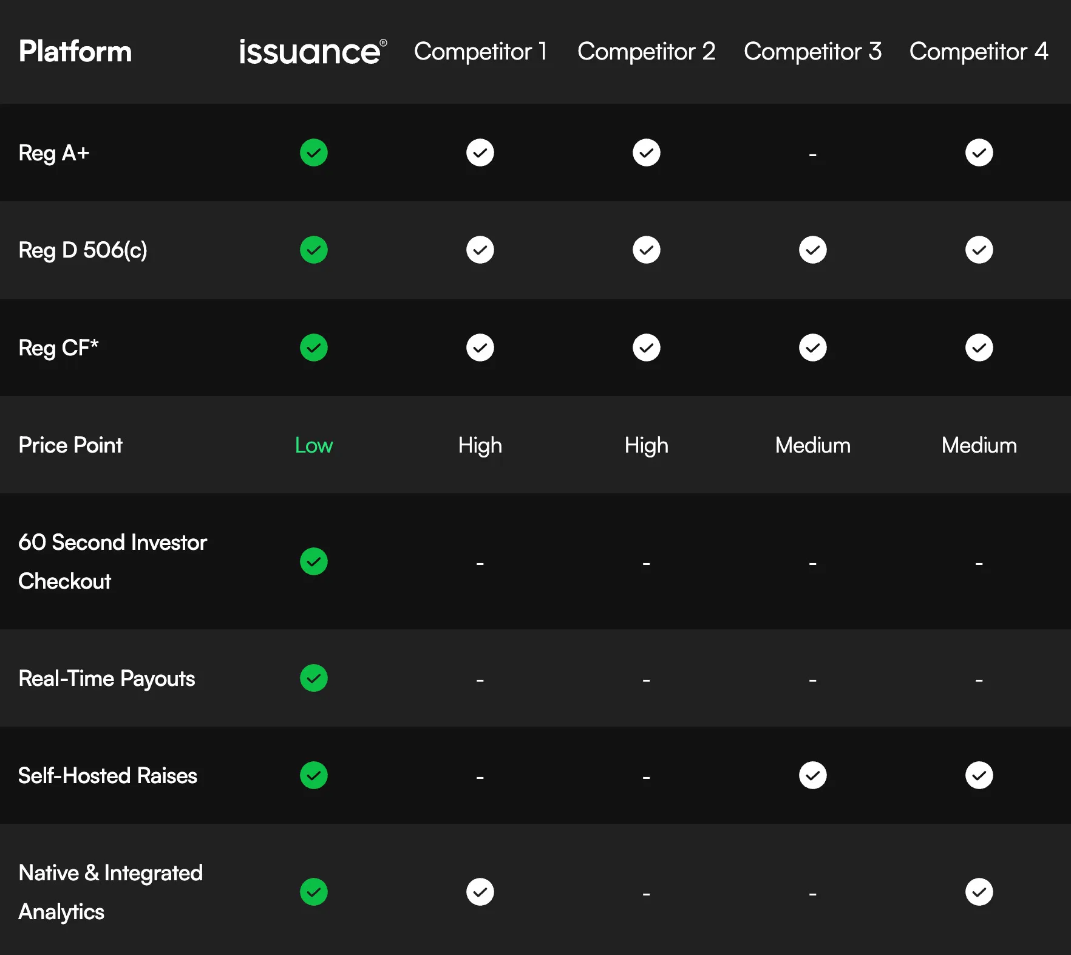The image size is (1071, 955).
Task: Click Competitor 4 checkmark for Native Analytics
Action: (979, 892)
